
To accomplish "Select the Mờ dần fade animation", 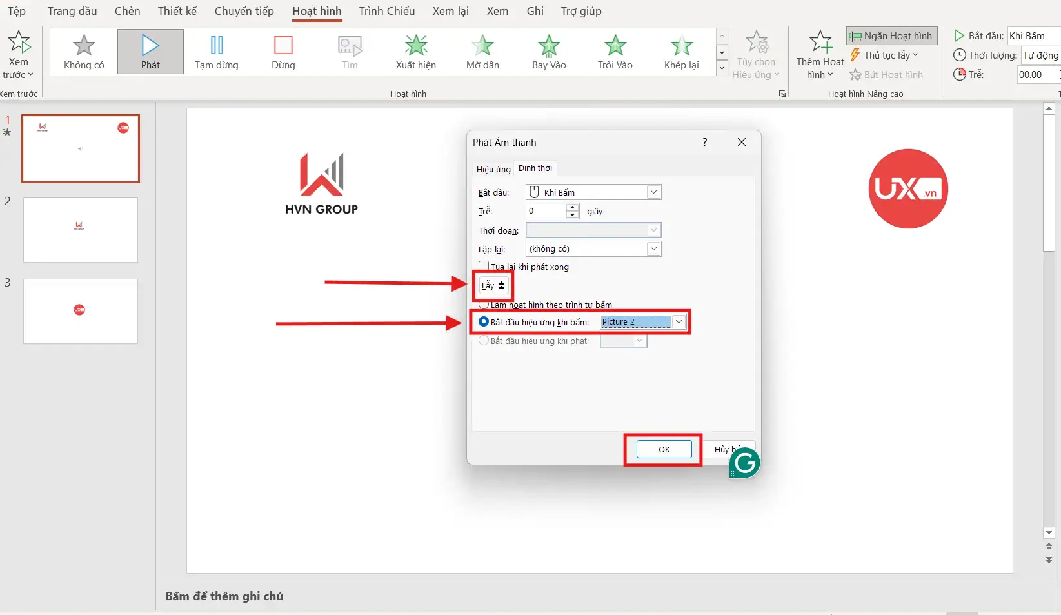I will (482, 52).
